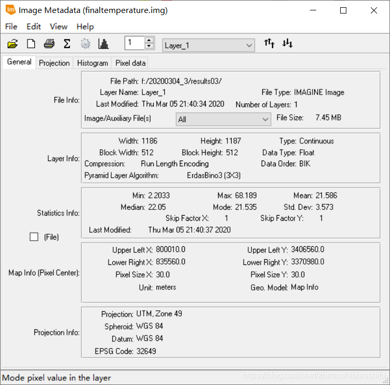Print metadata using the printer icon
Viewport: 390px width, 385px height.
49,44
